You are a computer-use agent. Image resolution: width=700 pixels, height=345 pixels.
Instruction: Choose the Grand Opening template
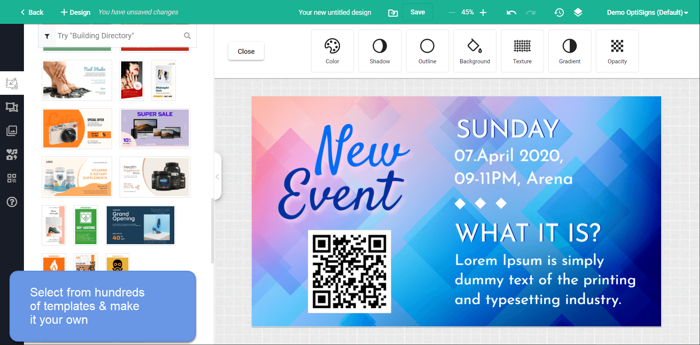click(x=141, y=225)
